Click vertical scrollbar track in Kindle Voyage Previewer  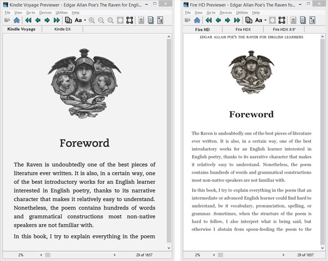tap(169, 141)
